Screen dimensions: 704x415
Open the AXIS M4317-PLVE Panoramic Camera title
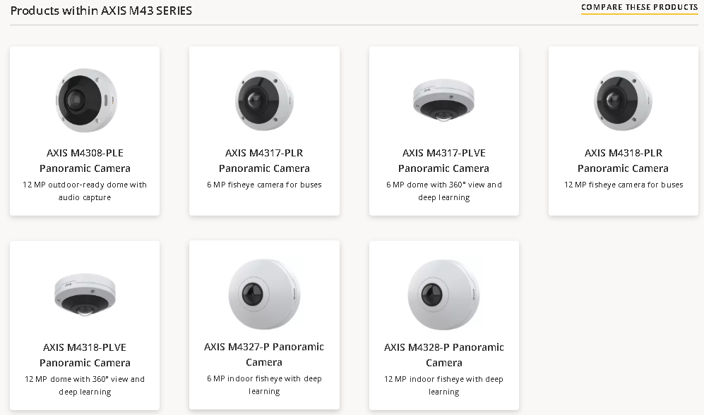tap(443, 161)
